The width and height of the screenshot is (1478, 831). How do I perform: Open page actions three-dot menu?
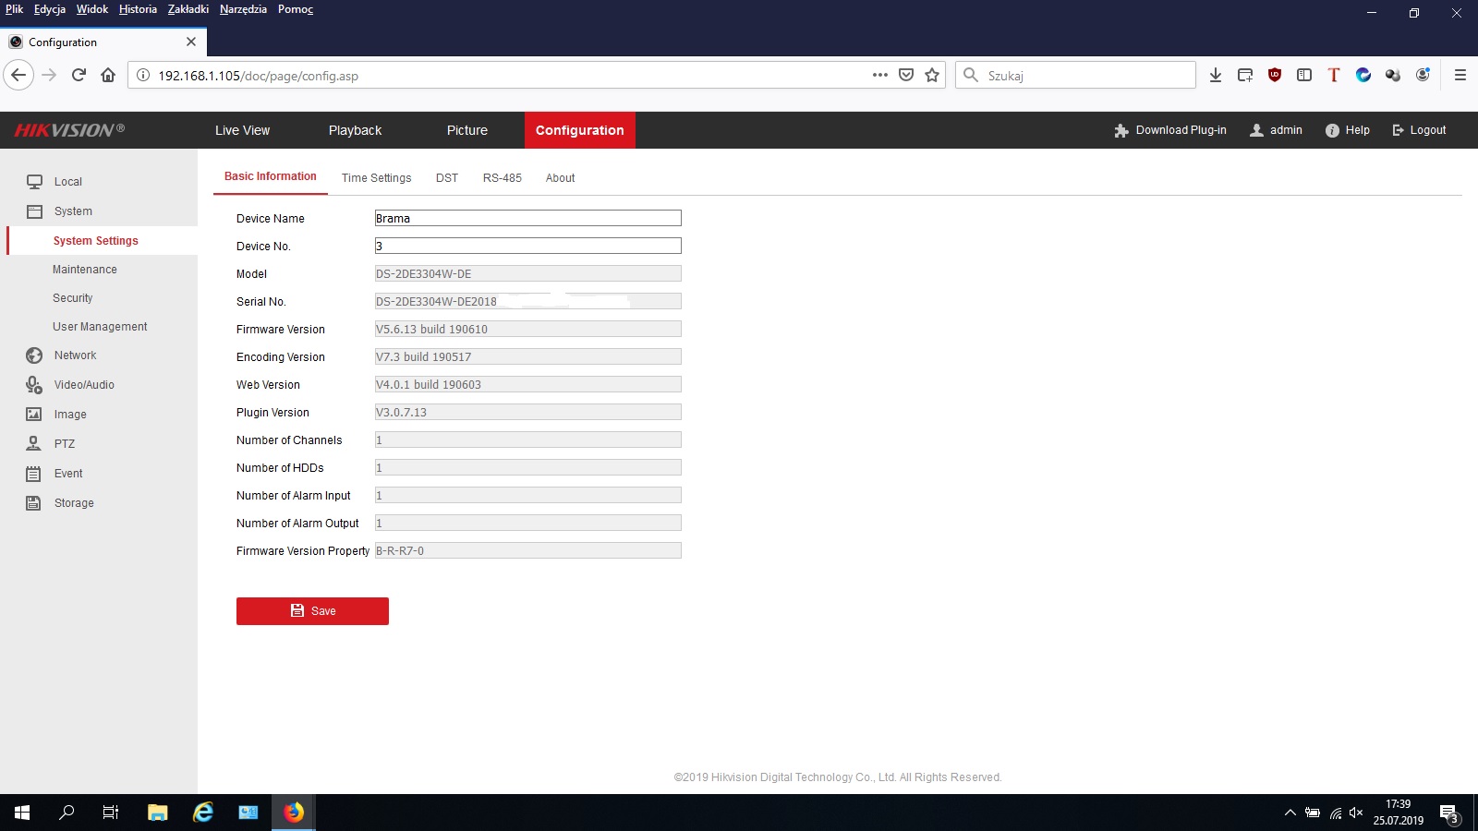pyautogui.click(x=879, y=76)
